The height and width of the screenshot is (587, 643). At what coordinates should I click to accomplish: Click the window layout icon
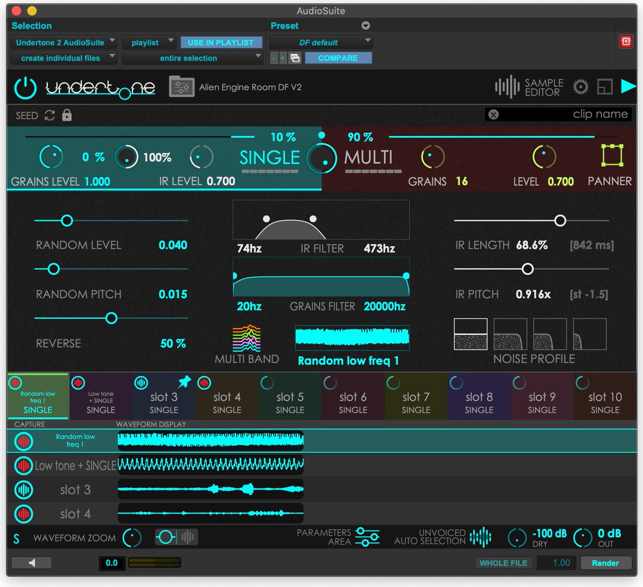pos(605,87)
